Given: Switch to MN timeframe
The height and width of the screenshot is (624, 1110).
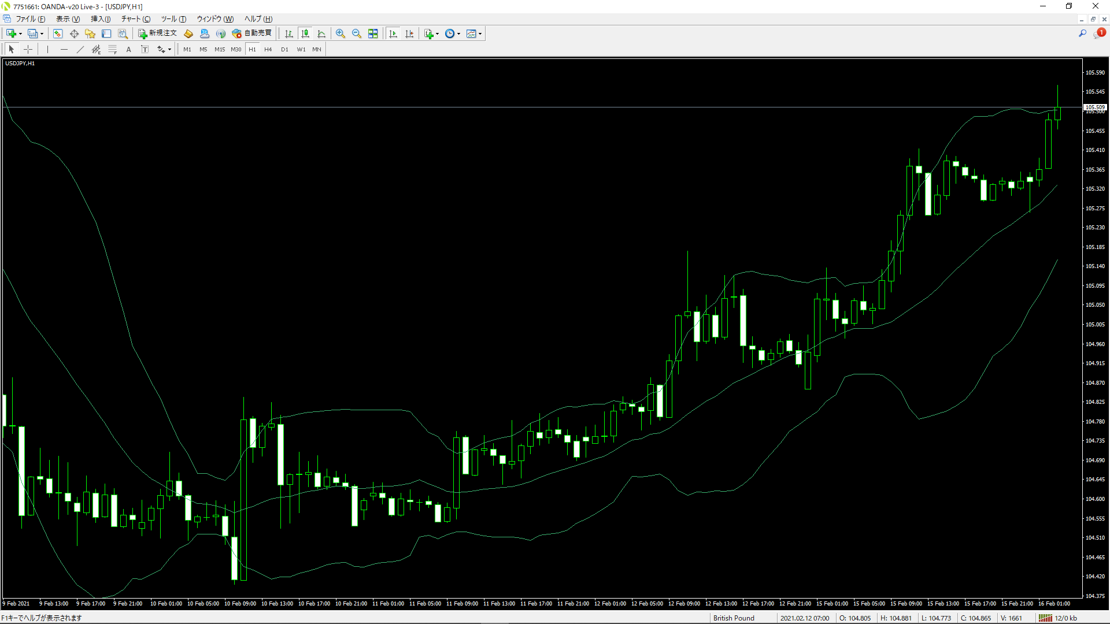Looking at the screenshot, I should (317, 49).
